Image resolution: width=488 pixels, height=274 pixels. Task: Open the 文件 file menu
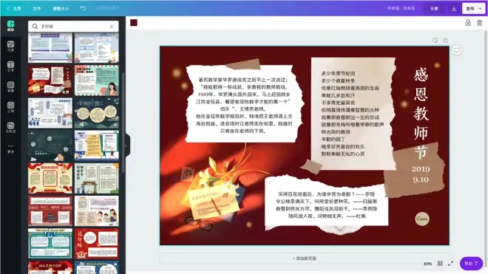[x=37, y=8]
